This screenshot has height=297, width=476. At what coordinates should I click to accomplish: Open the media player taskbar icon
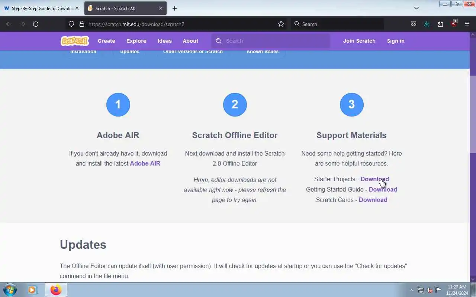coord(32,290)
